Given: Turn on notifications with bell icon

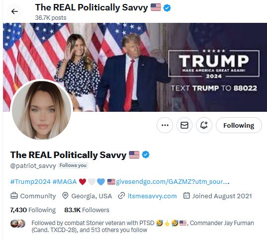Looking at the screenshot, I should [204, 125].
